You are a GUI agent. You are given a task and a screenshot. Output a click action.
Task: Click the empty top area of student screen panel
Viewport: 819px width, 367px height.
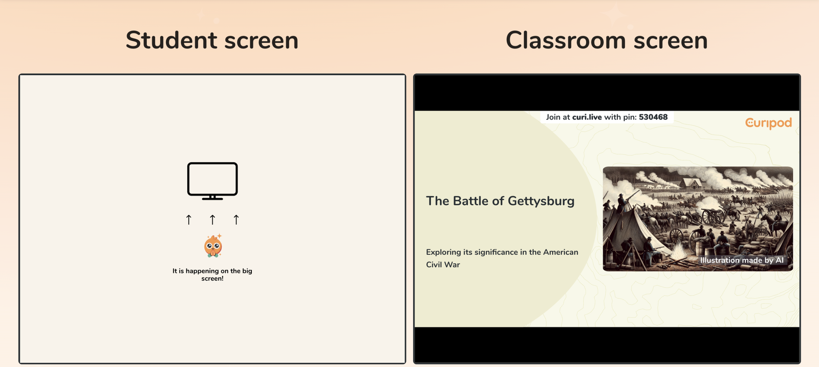click(212, 113)
